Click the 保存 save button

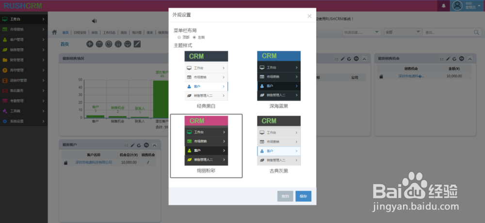click(x=303, y=196)
